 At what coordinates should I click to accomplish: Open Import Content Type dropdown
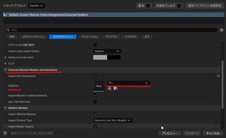point(113,120)
